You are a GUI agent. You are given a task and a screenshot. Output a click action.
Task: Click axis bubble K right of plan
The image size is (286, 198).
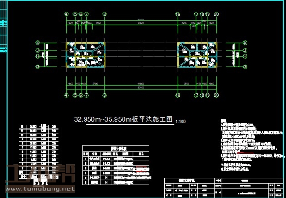(x=245, y=43)
